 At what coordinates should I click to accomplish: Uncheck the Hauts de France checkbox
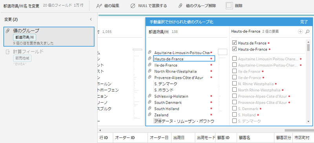coord(234,43)
